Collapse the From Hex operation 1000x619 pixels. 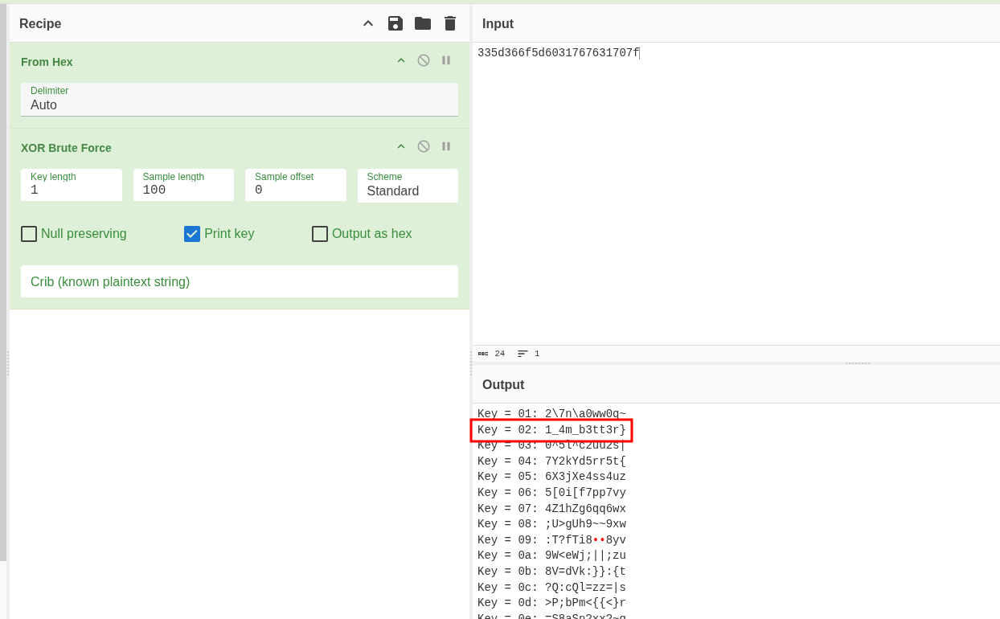tap(401, 60)
